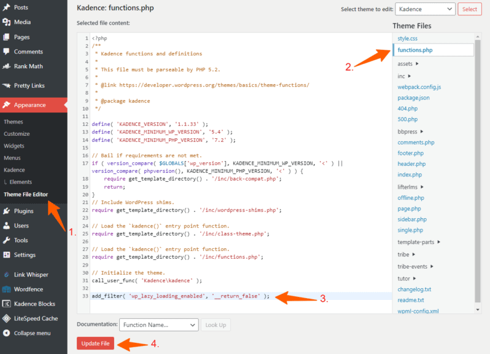Open the Customize submenu item
Image resolution: width=490 pixels, height=354 pixels.
click(x=17, y=133)
